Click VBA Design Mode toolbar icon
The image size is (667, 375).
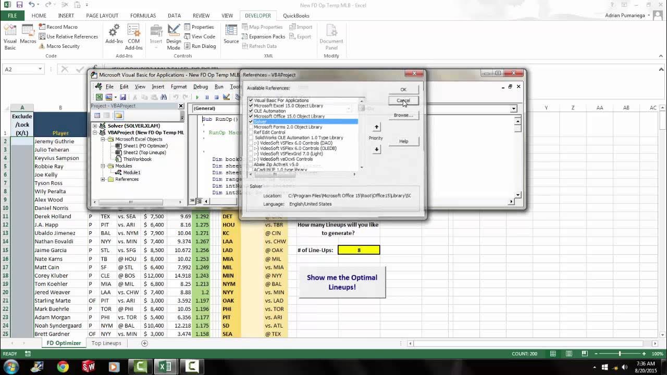click(x=226, y=97)
